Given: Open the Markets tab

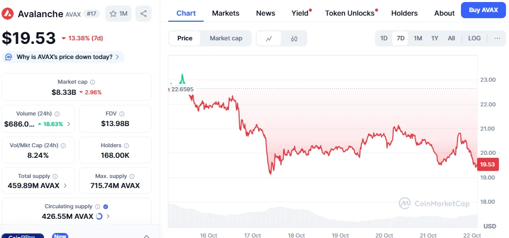Looking at the screenshot, I should point(225,13).
